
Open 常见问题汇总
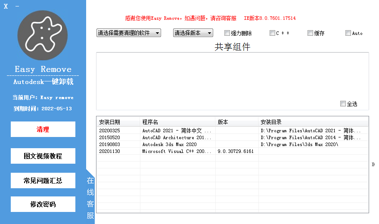(x=43, y=180)
